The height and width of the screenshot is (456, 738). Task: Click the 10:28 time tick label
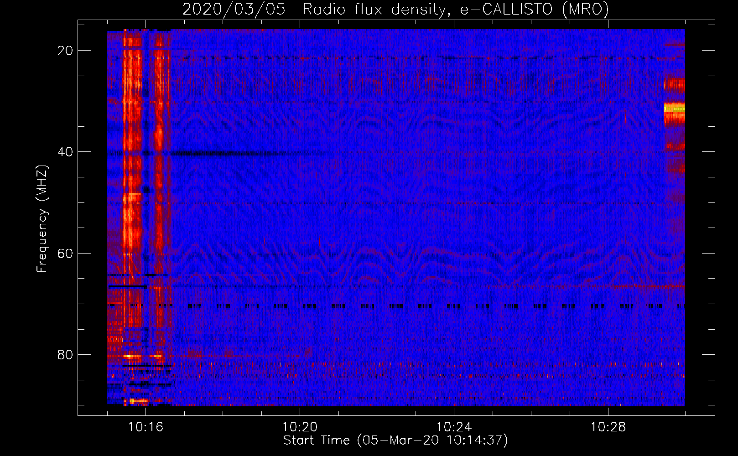[x=608, y=427]
